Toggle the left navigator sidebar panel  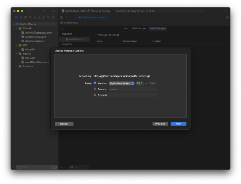pyautogui.click(x=29, y=11)
